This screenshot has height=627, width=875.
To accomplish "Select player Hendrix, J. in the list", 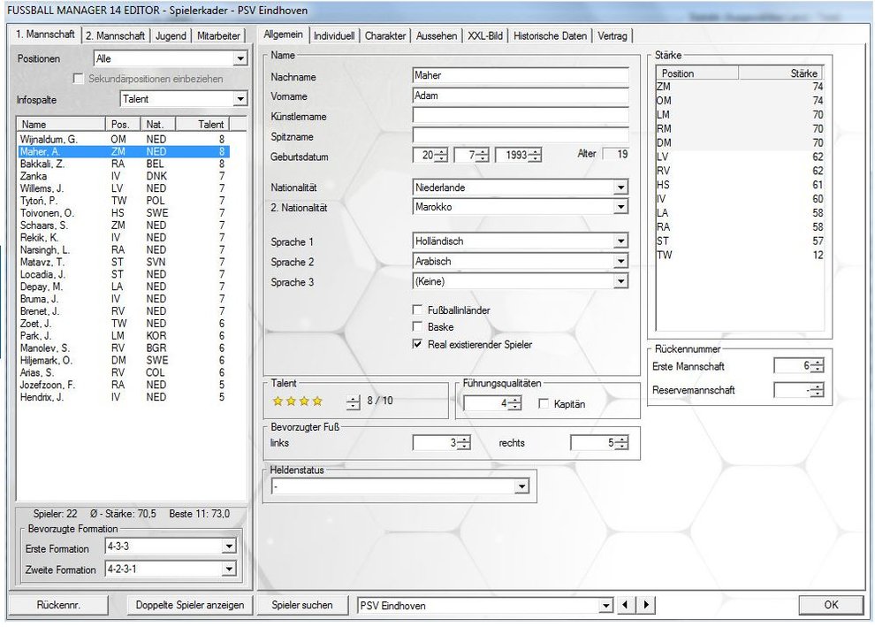I will (124, 397).
